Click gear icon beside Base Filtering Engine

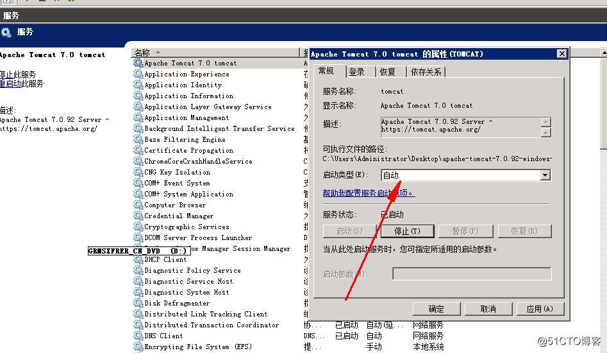click(x=138, y=139)
